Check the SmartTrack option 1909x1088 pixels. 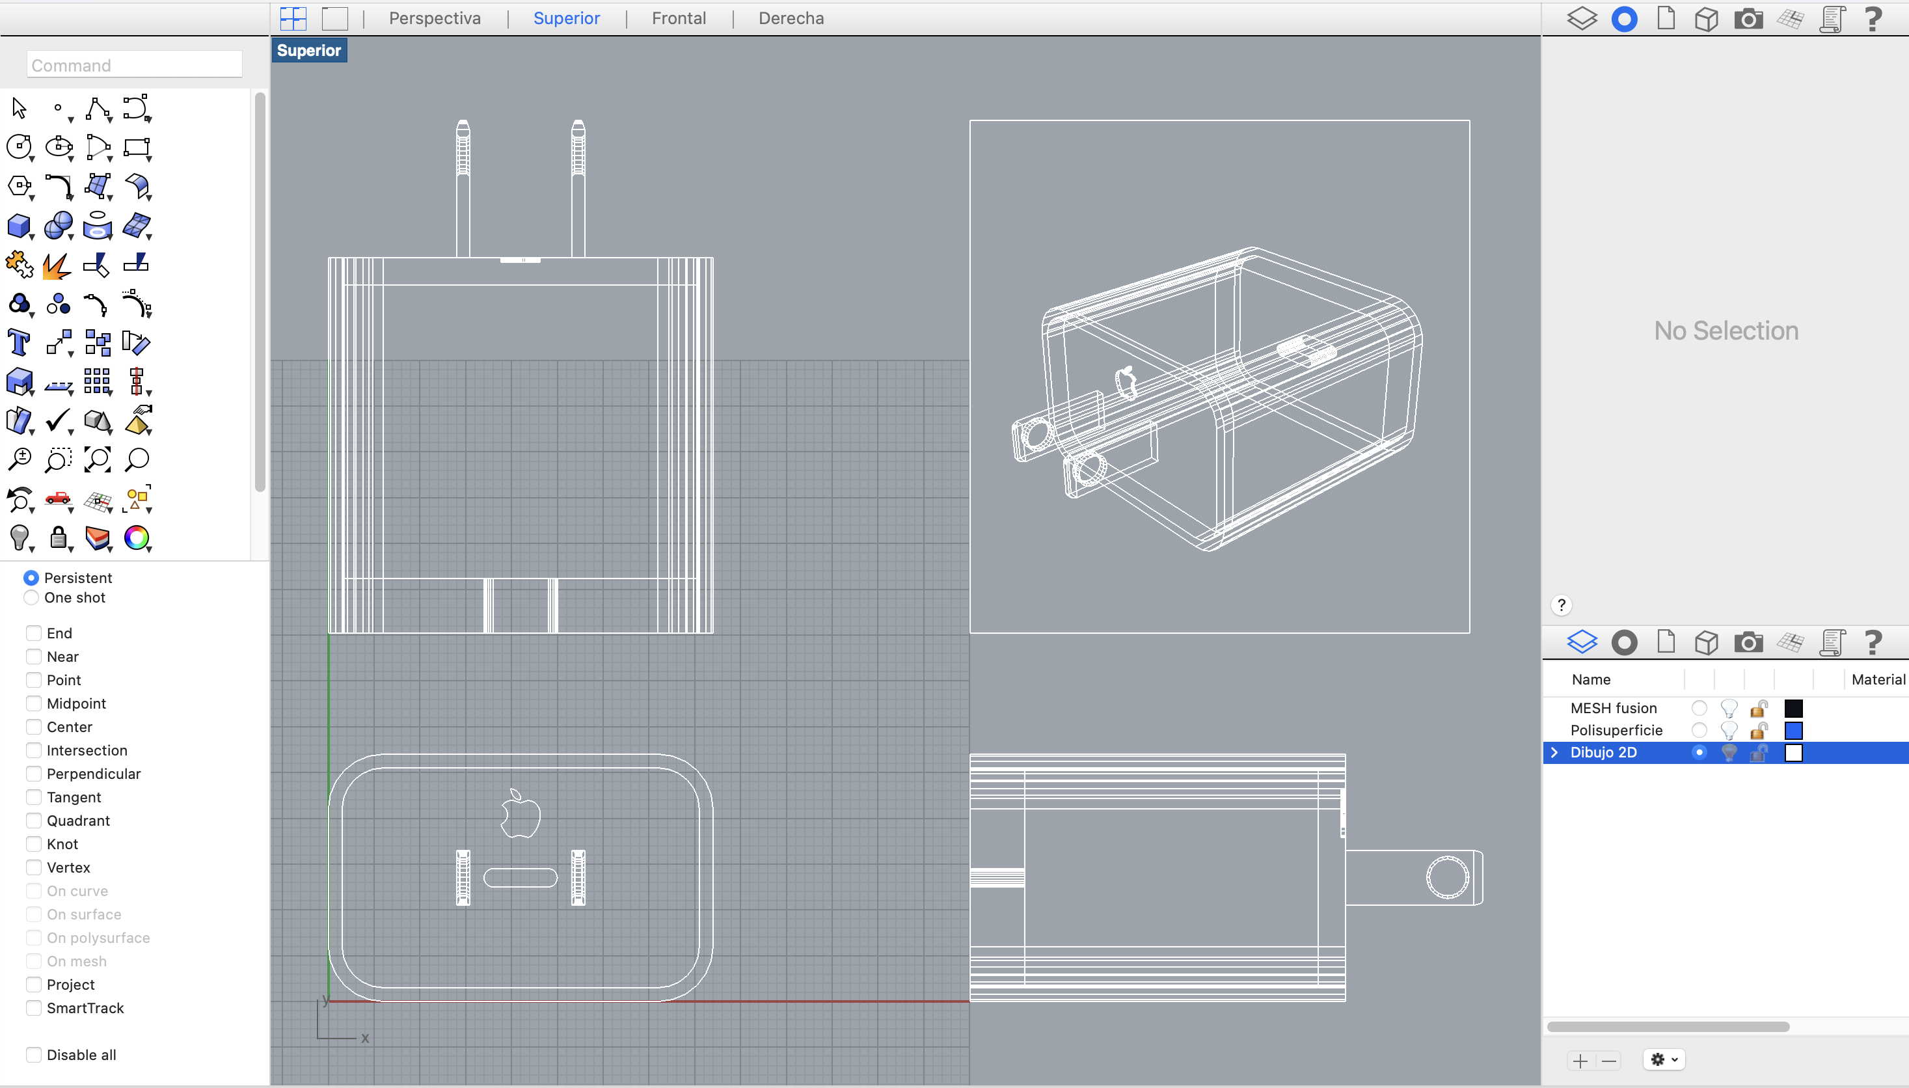tap(34, 1007)
